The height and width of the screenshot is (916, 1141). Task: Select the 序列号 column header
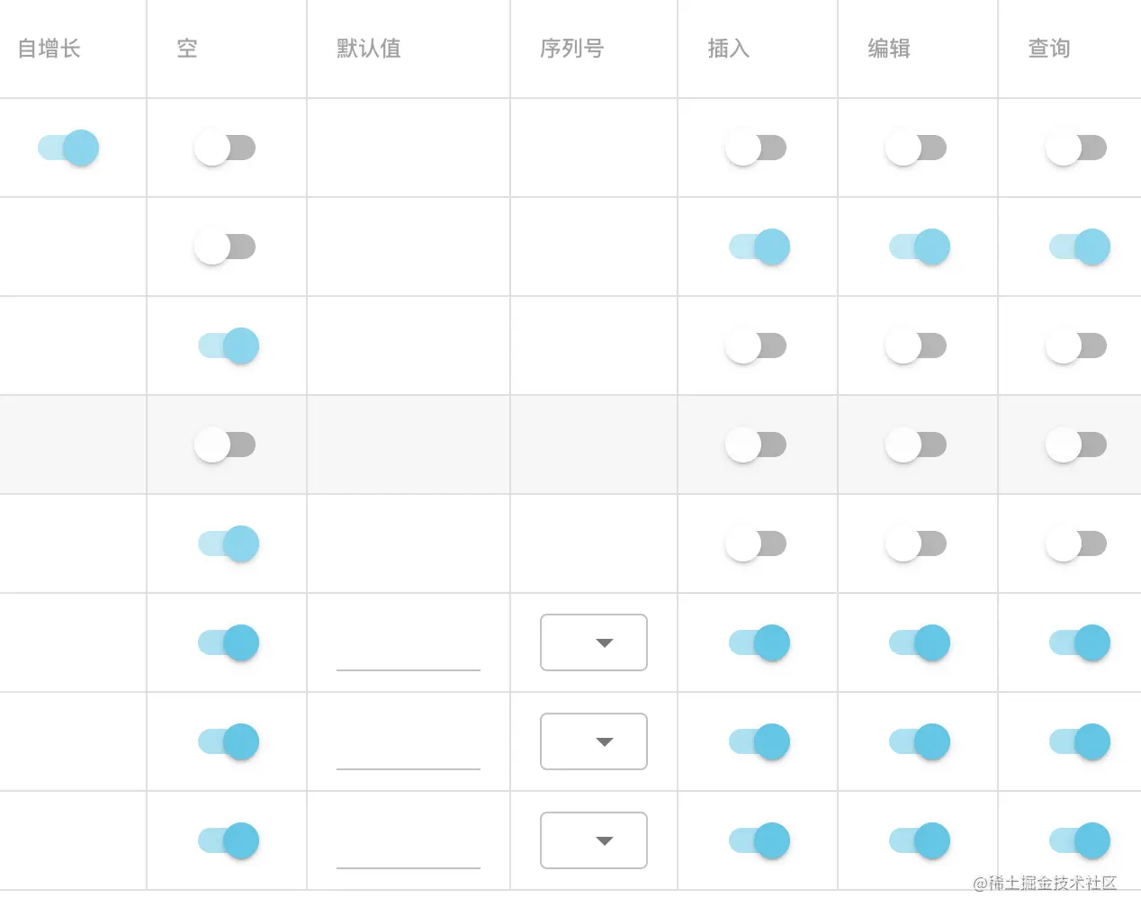[x=570, y=49]
